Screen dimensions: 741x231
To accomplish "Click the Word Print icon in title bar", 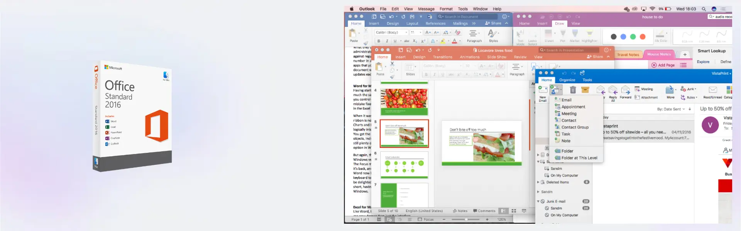I will (x=412, y=17).
